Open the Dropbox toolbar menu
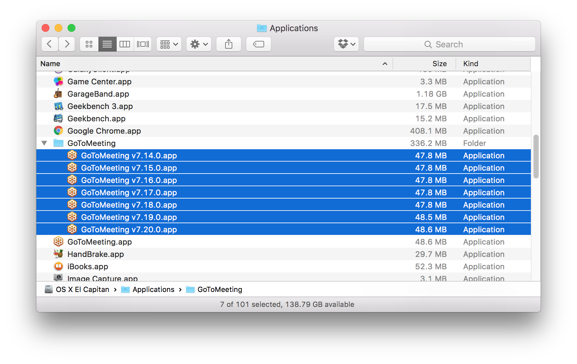This screenshot has width=577, height=364. (346, 44)
